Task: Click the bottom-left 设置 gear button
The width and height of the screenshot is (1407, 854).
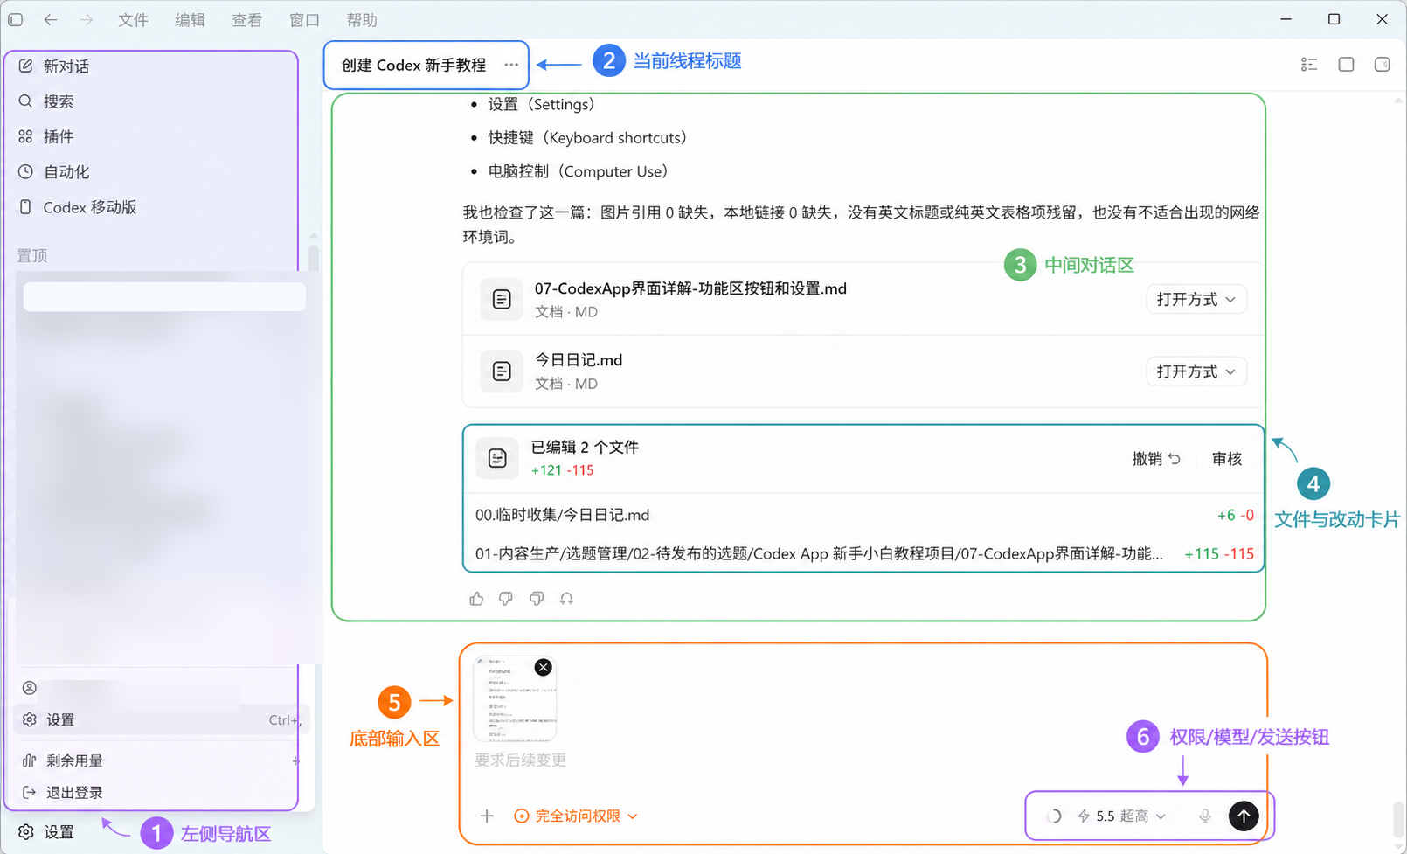Action: pos(48,832)
